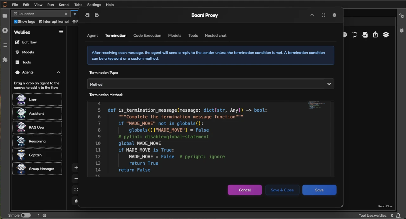Collapse the Agents section
Screen dimensions: 406x219
coord(58,72)
